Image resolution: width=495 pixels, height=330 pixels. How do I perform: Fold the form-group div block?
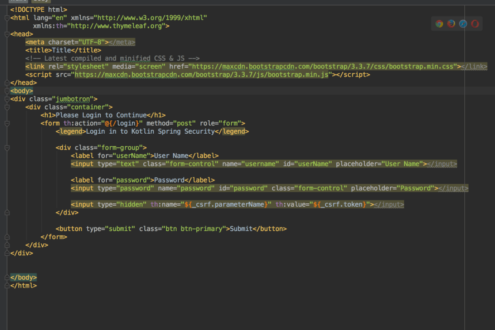pyautogui.click(x=7, y=148)
